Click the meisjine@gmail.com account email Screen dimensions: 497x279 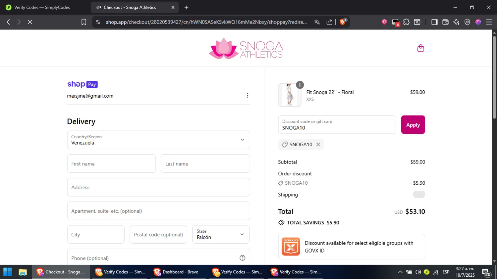pos(90,96)
